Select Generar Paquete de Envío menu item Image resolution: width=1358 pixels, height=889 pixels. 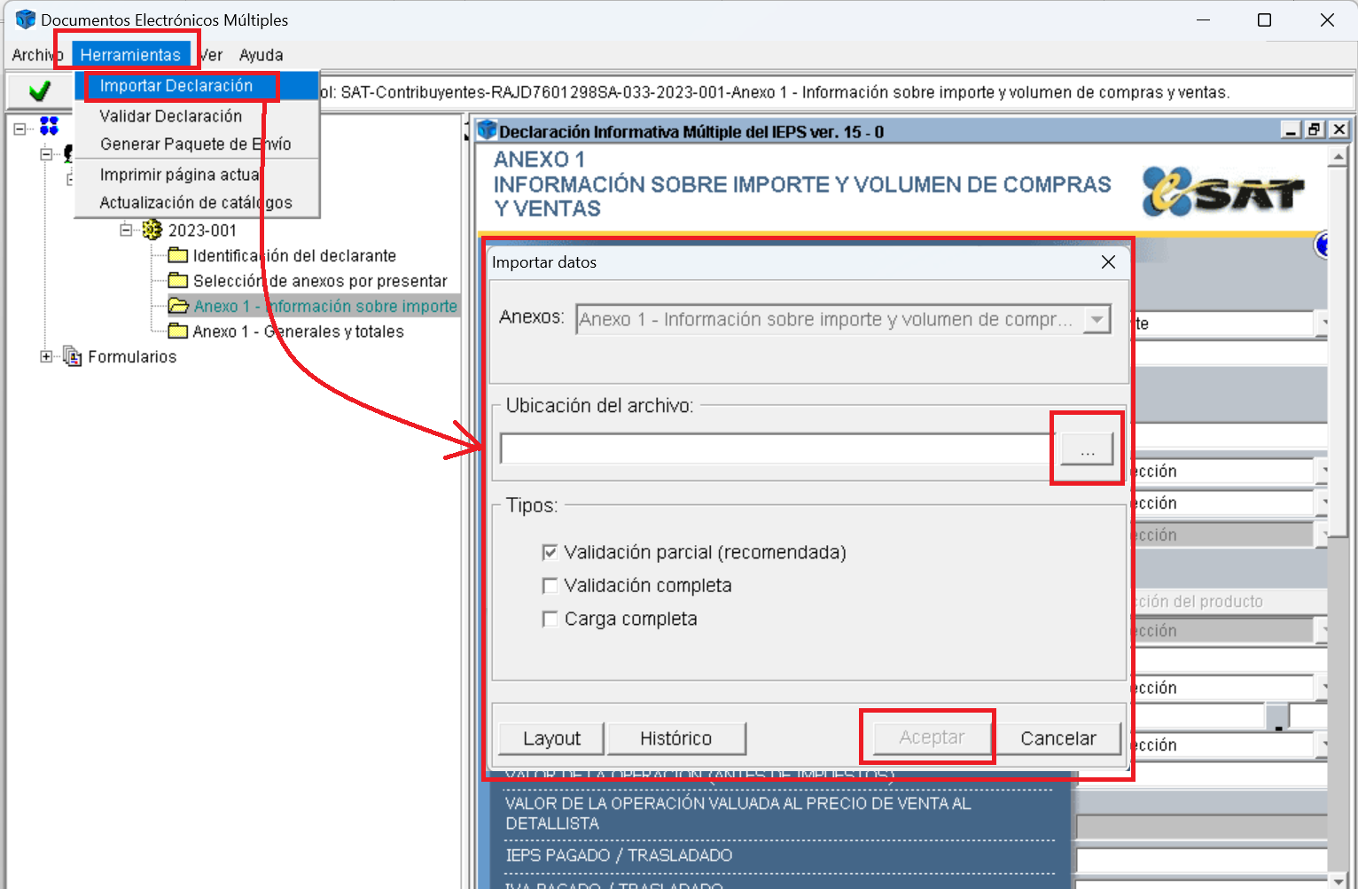(x=195, y=144)
